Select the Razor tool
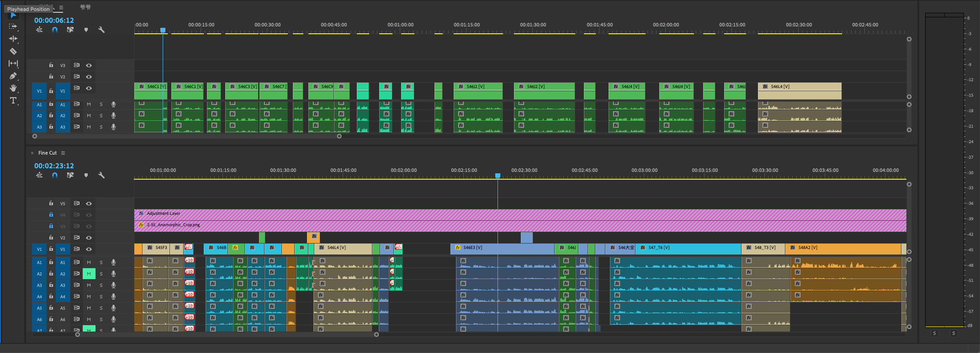This screenshot has height=353, width=980. [13, 51]
